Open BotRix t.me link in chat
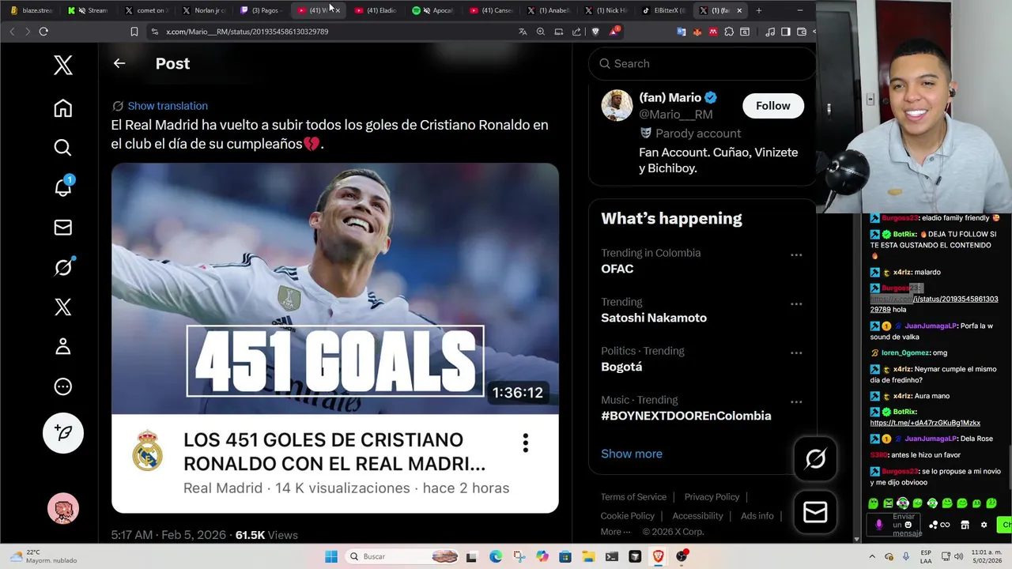Viewport: 1012px width, 569px height. tap(925, 423)
